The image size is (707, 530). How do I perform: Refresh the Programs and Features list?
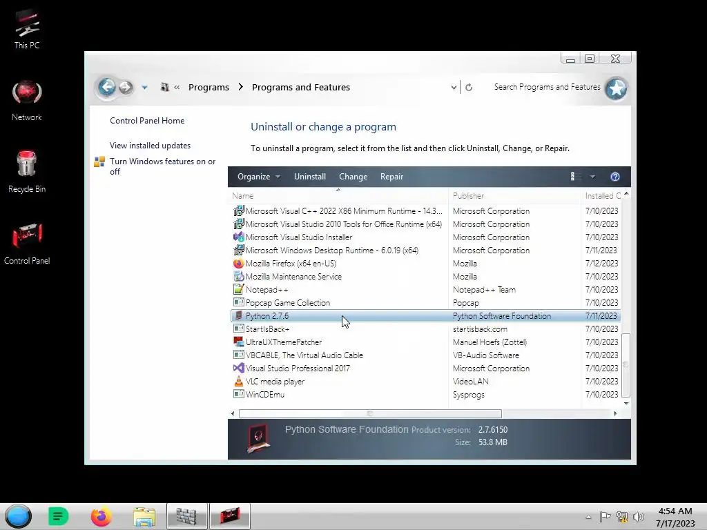(x=469, y=88)
